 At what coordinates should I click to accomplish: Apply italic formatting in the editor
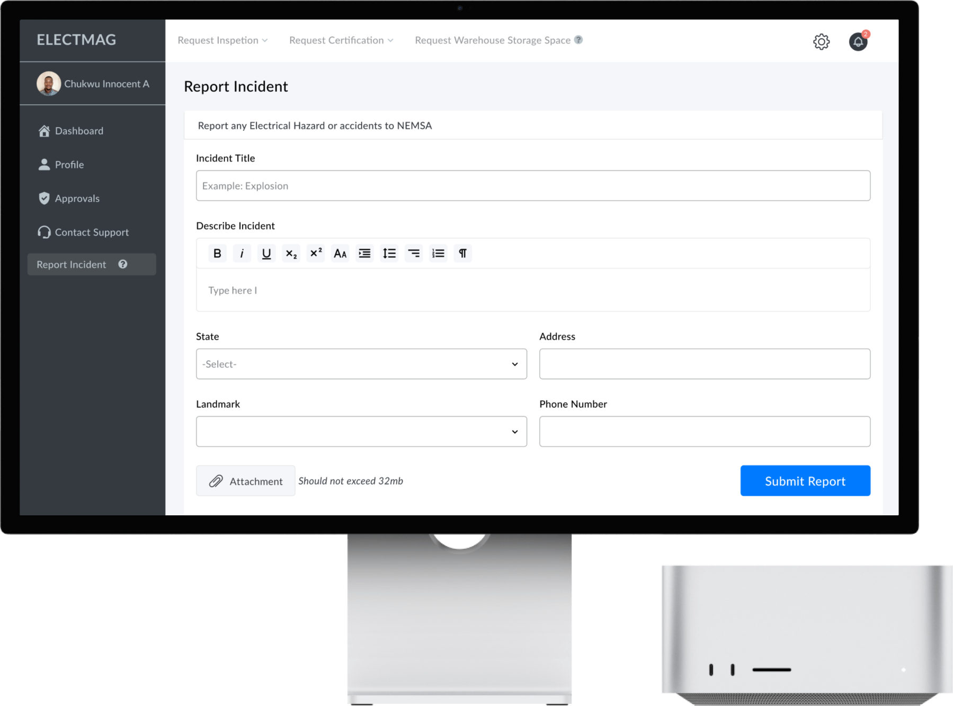[242, 253]
